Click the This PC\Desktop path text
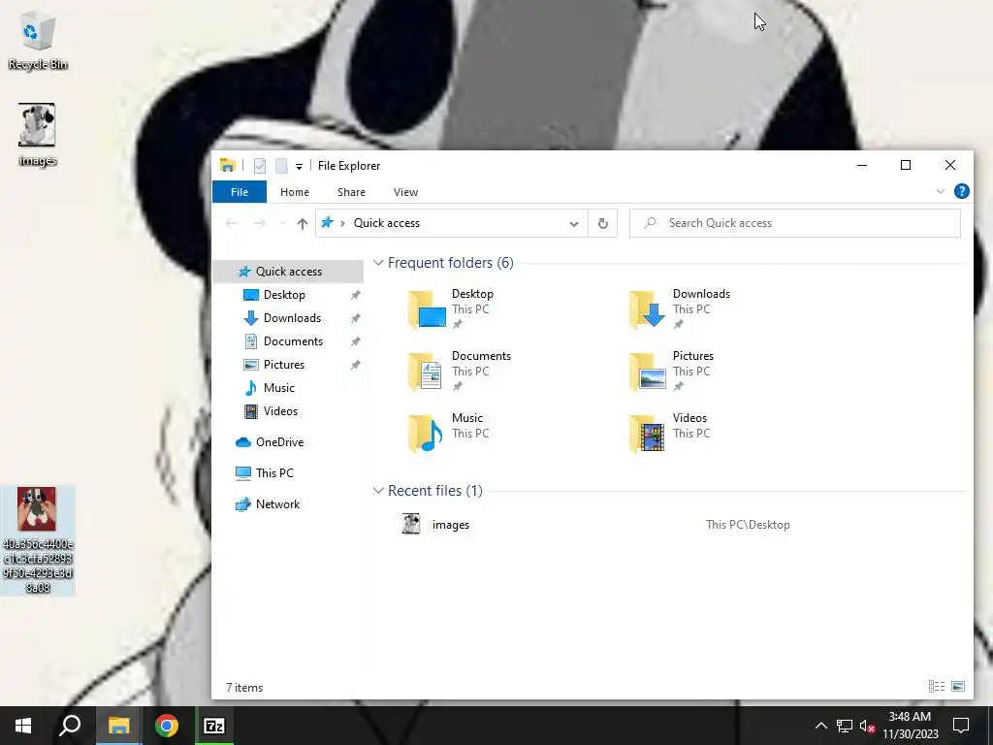 pyautogui.click(x=748, y=525)
